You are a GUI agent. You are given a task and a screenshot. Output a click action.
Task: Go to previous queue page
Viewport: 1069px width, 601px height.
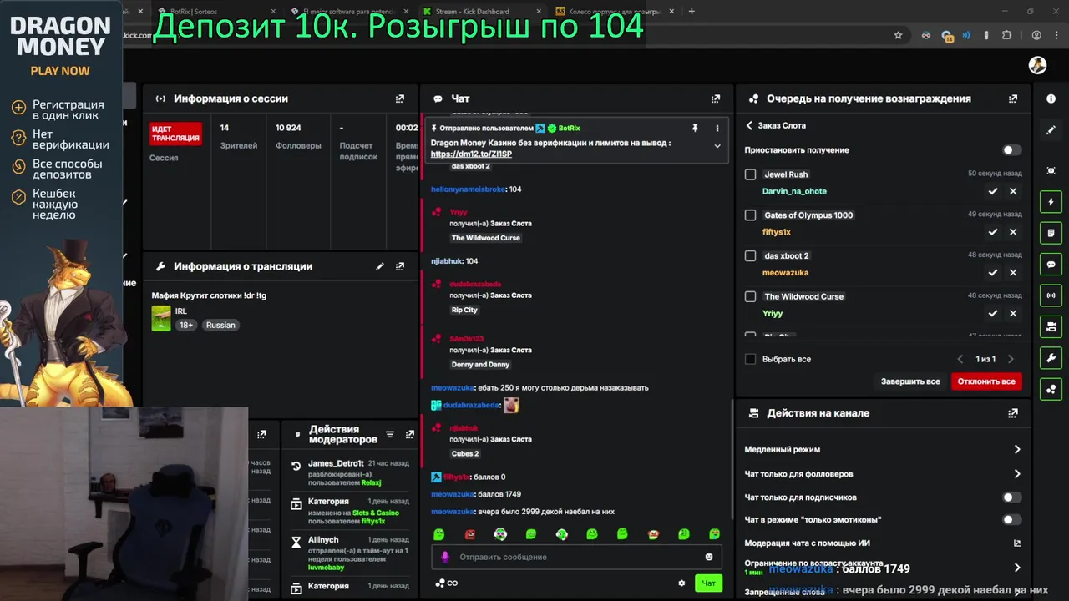pos(960,359)
